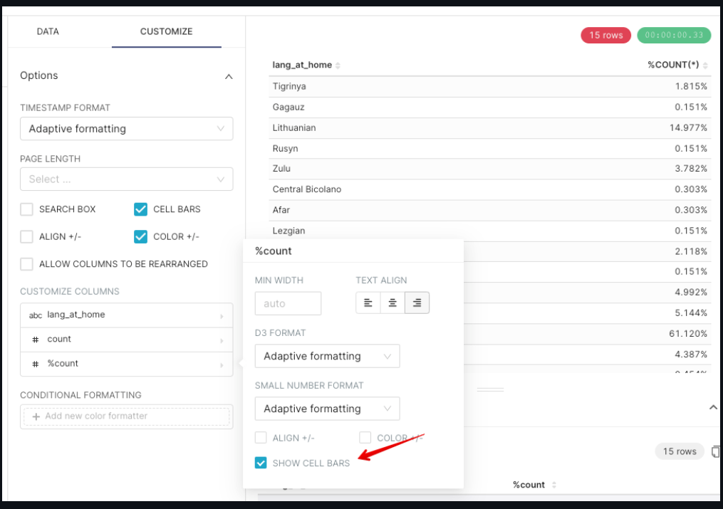Click the 5.144% value cell
723x509 pixels.
(x=691, y=313)
